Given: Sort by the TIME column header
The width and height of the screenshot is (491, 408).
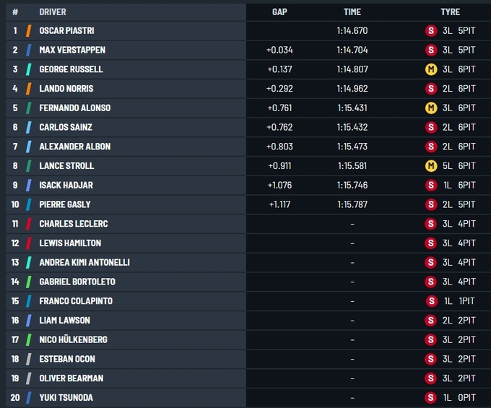Looking at the screenshot, I should click(352, 12).
